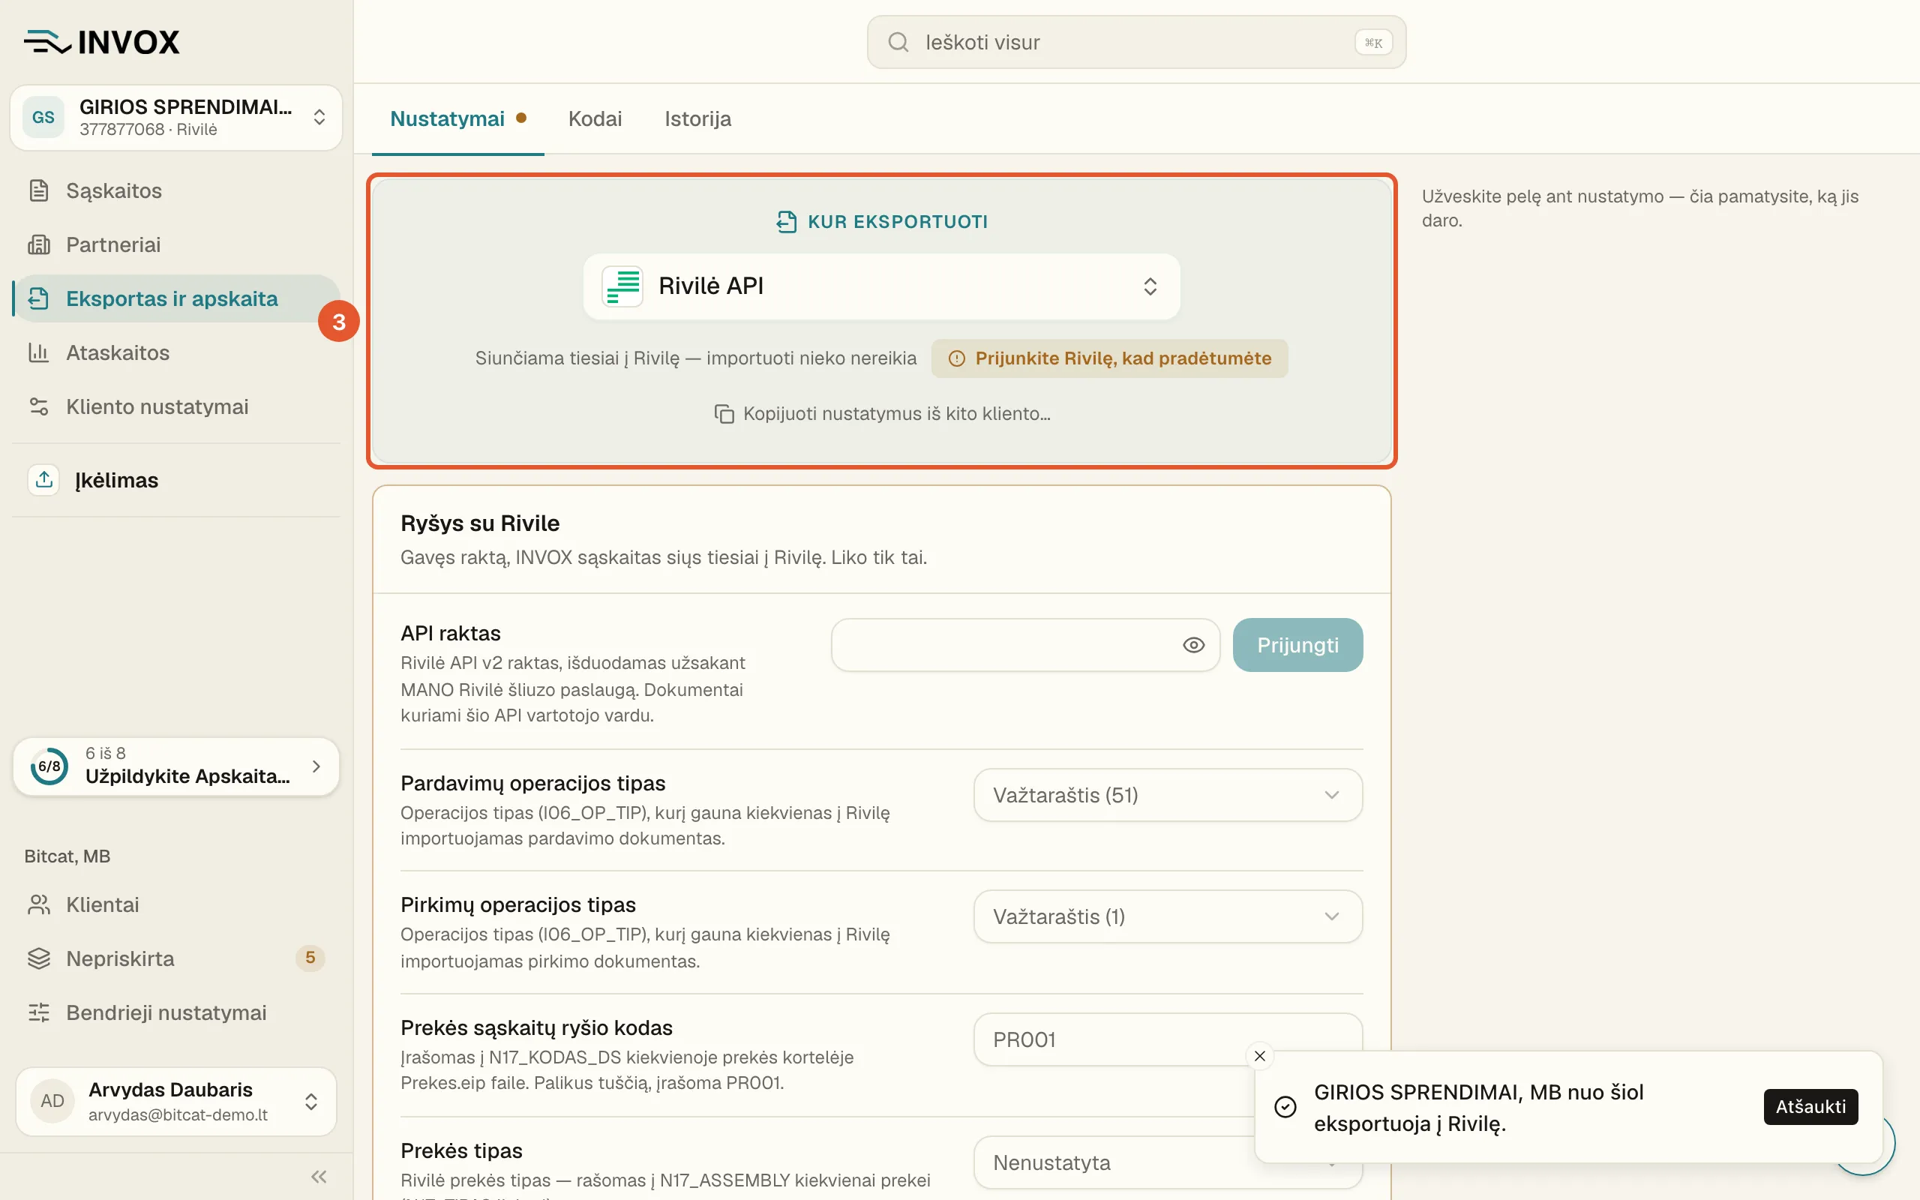This screenshot has height=1200, width=1920.
Task: Switch to the Istorija tab
Action: [x=697, y=119]
